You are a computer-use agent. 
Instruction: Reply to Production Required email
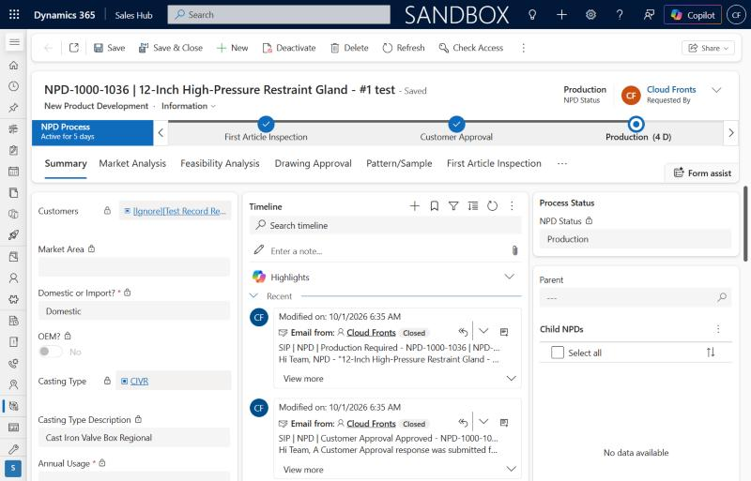coord(463,331)
